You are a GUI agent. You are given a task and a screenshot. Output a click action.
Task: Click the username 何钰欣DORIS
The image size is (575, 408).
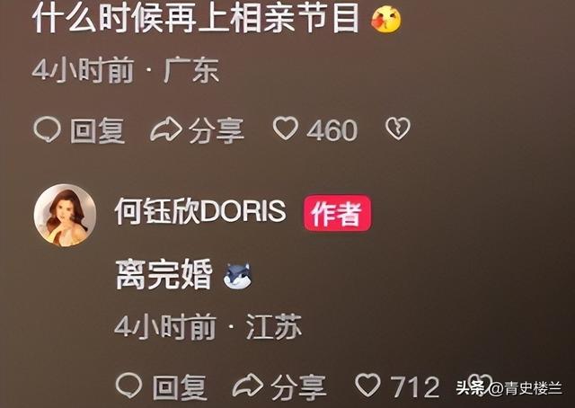click(200, 211)
